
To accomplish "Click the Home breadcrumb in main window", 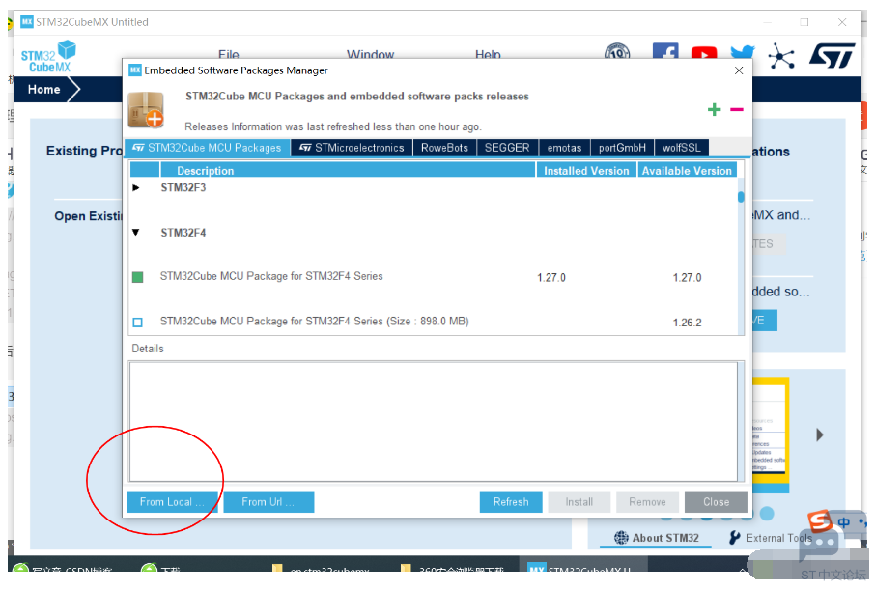I will tap(43, 89).
